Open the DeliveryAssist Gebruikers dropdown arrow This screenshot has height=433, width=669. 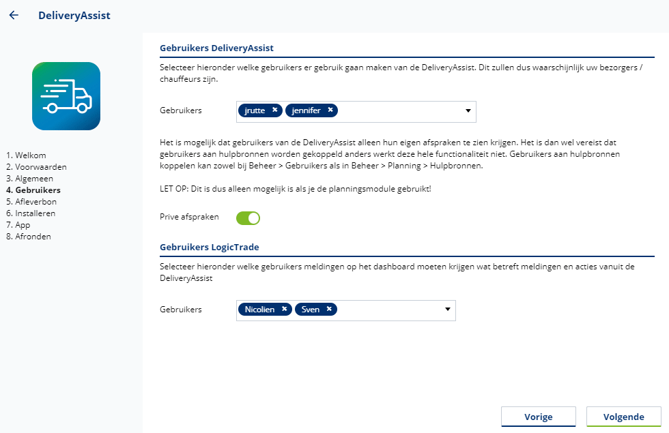[x=468, y=110]
